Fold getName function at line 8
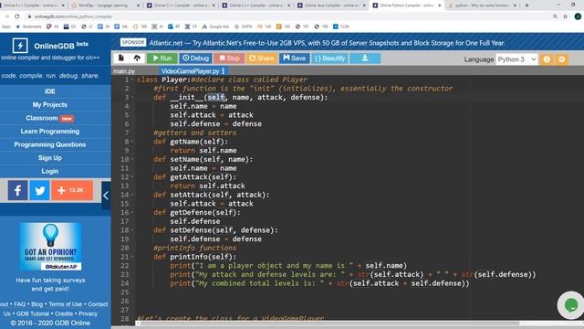Viewport: 584px width, 329px height. pyautogui.click(x=132, y=142)
